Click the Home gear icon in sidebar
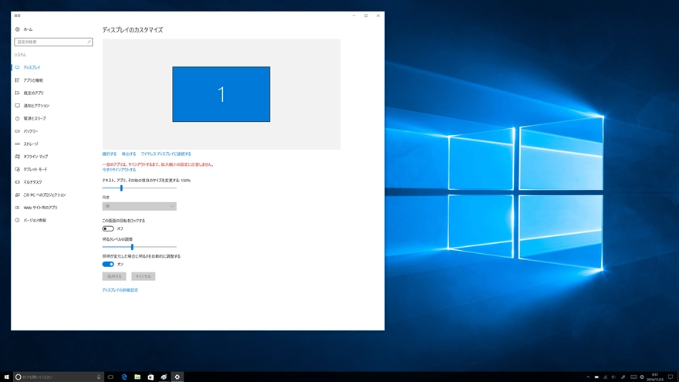Screen dimensions: 679x382 [18, 29]
